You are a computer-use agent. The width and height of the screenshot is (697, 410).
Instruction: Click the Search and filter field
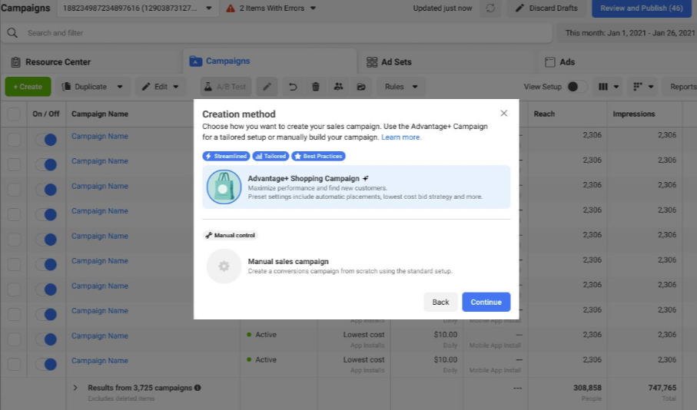click(x=277, y=33)
